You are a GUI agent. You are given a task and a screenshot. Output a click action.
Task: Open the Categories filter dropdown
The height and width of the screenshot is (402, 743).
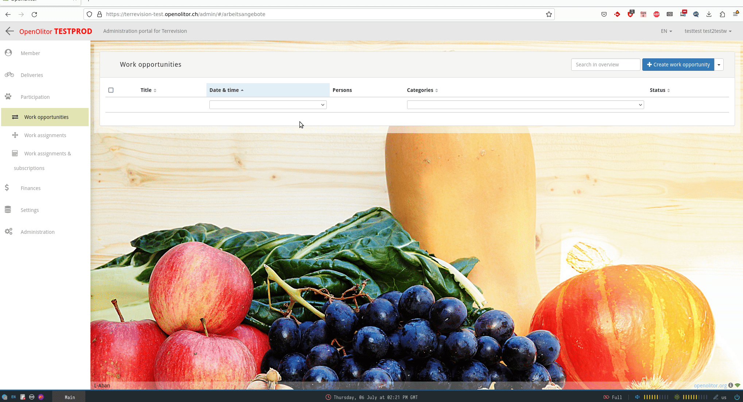525,105
